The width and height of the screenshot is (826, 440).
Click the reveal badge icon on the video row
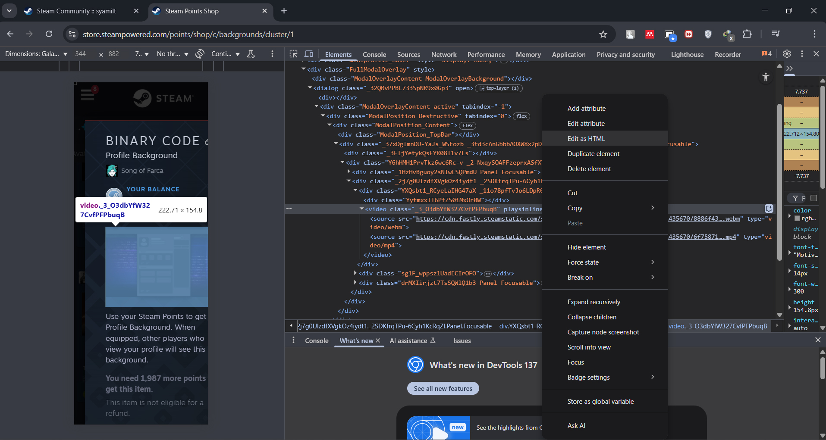(769, 209)
